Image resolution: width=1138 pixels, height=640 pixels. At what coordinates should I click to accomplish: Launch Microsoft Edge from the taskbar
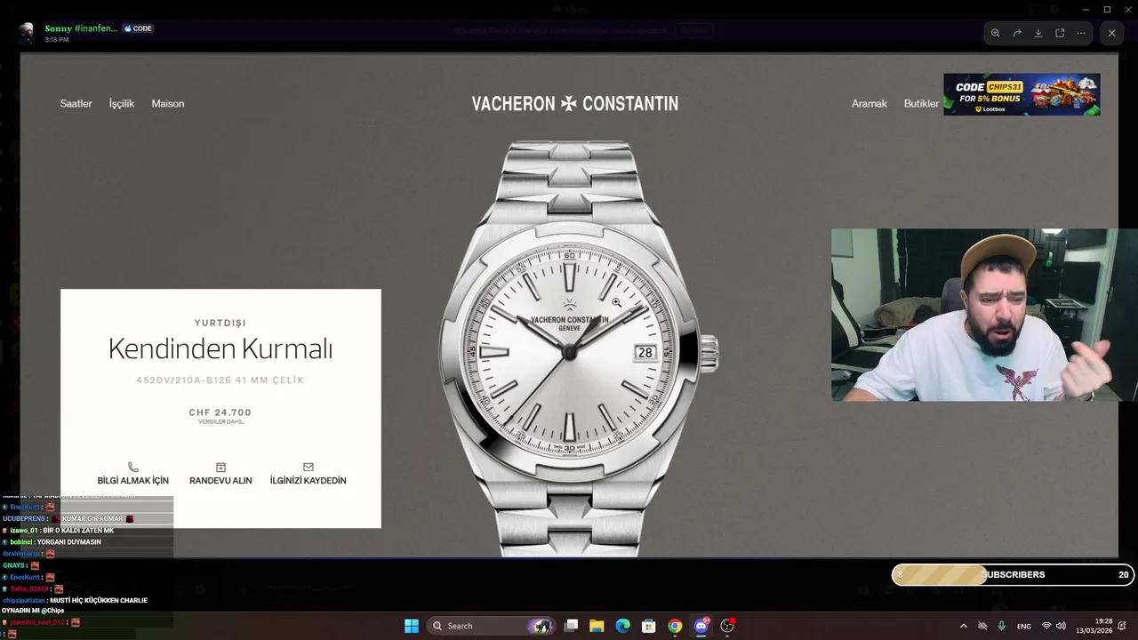622,626
